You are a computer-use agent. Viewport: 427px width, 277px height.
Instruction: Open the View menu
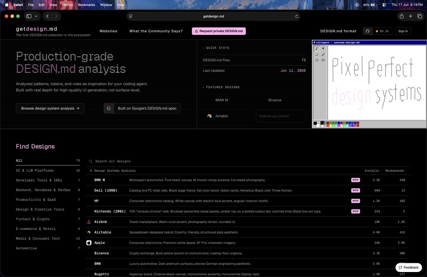click(x=53, y=5)
